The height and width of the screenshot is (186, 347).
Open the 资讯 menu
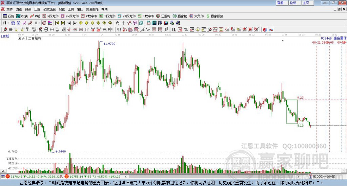tap(28, 9)
